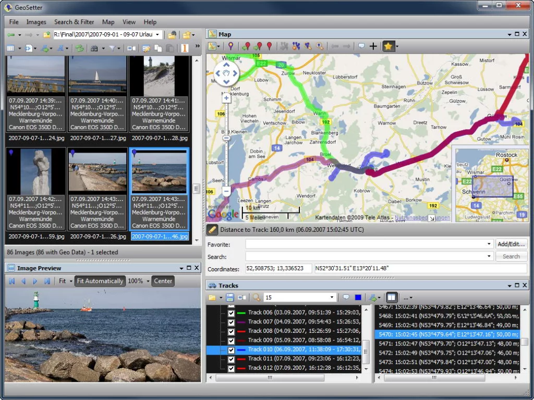Click the save disk icon in Tracks toolbar
This screenshot has height=400, width=534.
coord(229,297)
